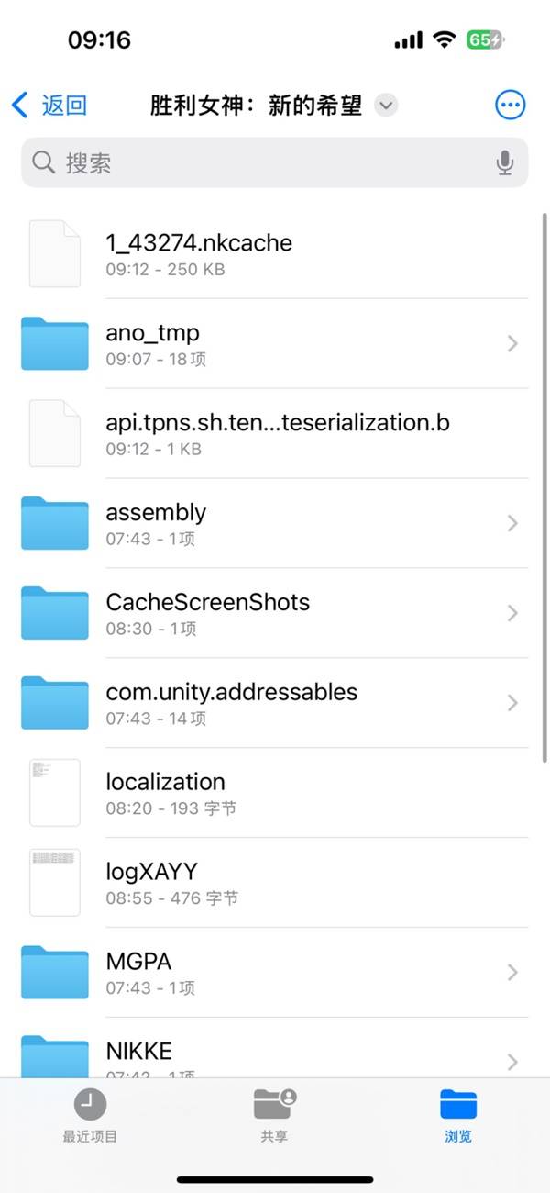Open the more options ellipsis menu

[511, 105]
